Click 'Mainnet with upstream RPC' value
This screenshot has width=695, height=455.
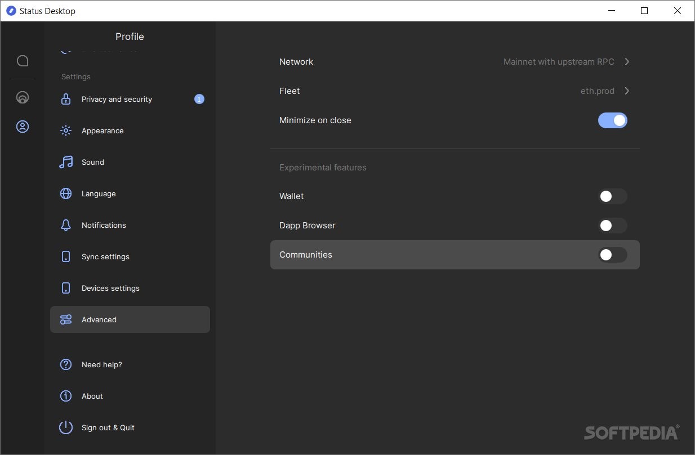pos(559,62)
